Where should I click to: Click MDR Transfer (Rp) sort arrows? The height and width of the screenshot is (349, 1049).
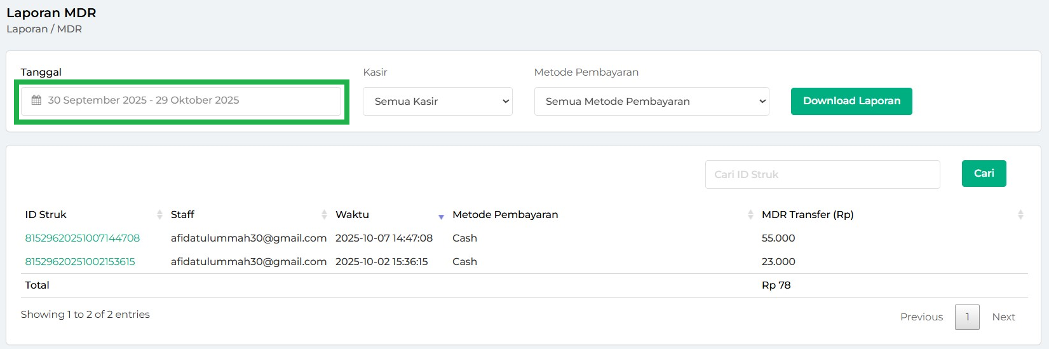1020,215
